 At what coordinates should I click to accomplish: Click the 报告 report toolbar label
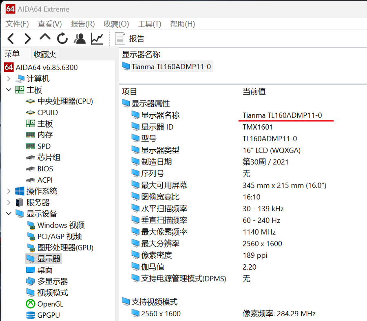click(137, 39)
